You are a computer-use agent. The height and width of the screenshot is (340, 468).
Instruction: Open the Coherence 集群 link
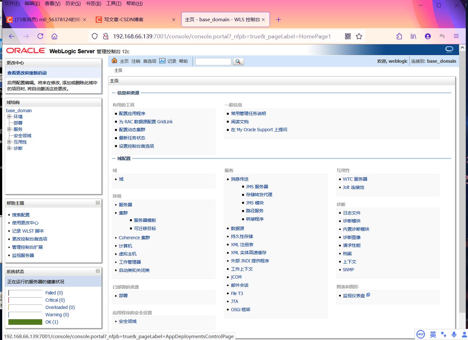pos(134,238)
